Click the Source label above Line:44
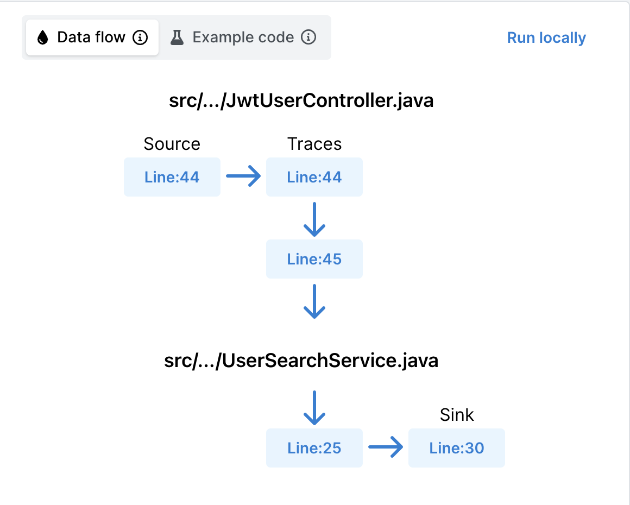The width and height of the screenshot is (630, 505). pos(172,143)
